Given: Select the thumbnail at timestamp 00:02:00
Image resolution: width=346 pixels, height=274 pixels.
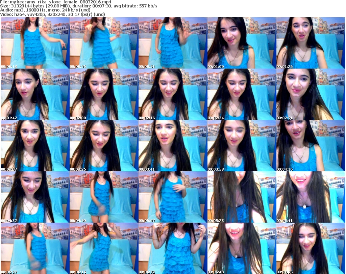Looking at the screenshot, I should pyautogui.click(x=104, y=94).
